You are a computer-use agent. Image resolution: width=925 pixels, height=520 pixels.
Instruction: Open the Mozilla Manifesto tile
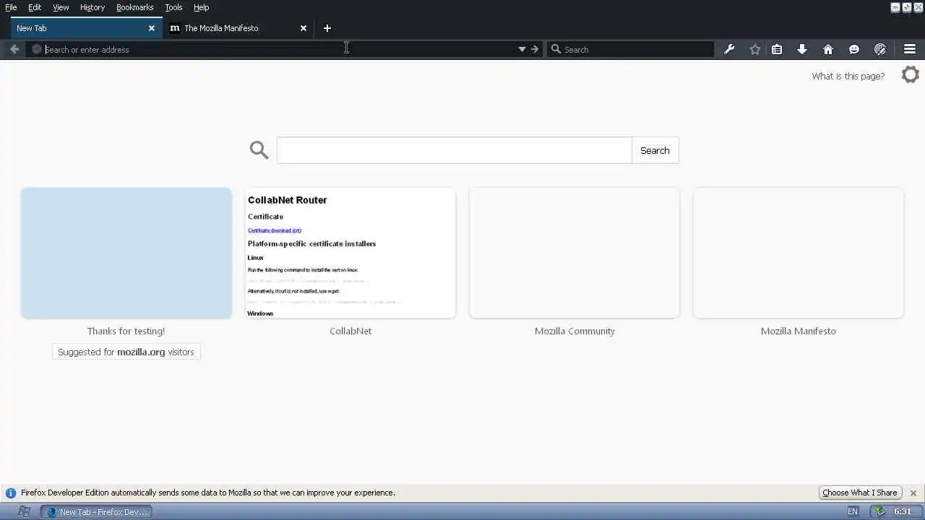(799, 253)
